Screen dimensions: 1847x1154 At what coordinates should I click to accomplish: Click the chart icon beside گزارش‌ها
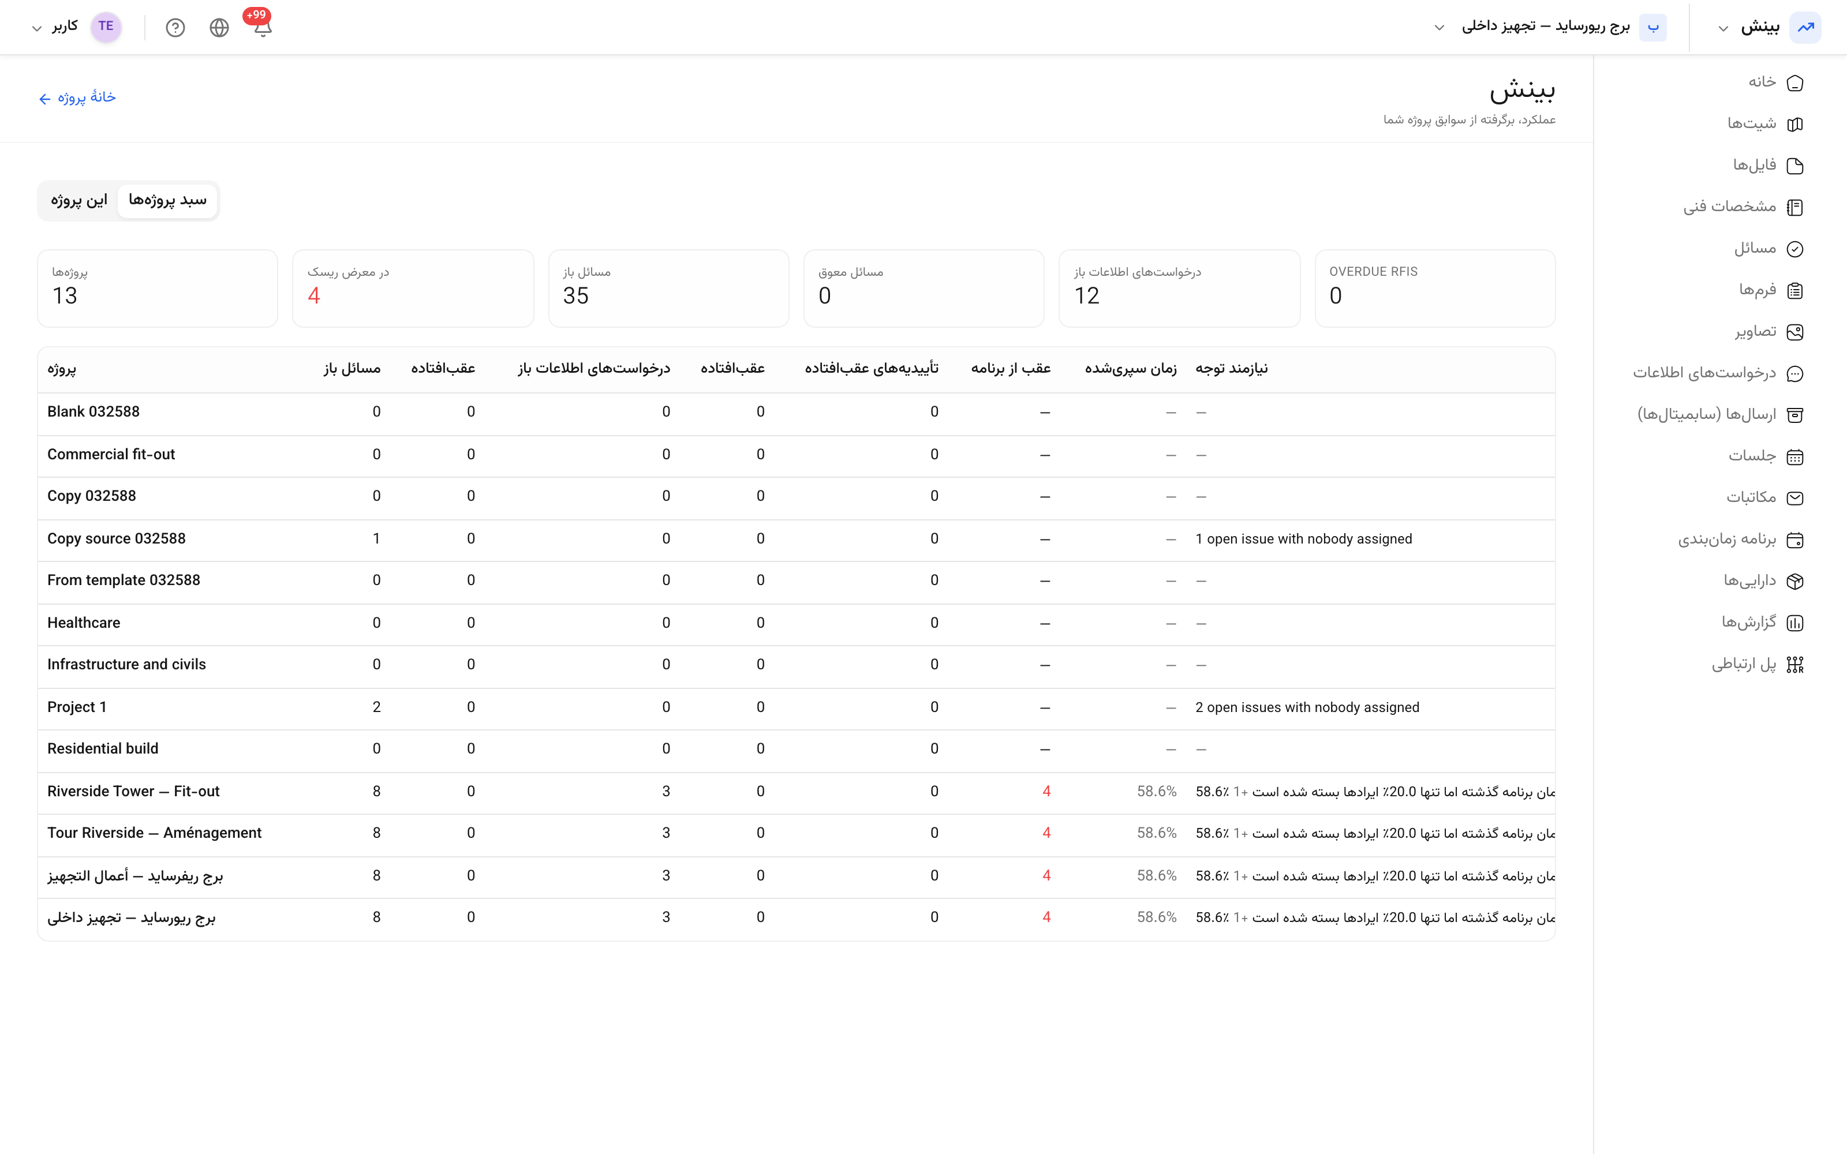pos(1795,623)
